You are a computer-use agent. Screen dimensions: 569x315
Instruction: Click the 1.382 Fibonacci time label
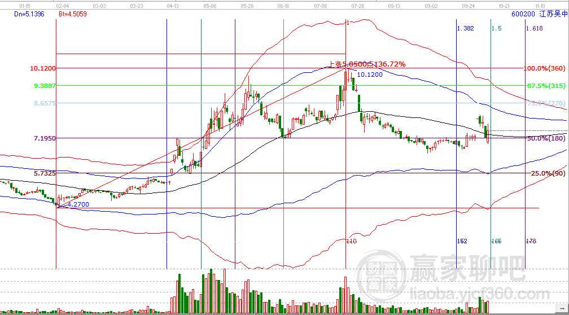(x=466, y=28)
